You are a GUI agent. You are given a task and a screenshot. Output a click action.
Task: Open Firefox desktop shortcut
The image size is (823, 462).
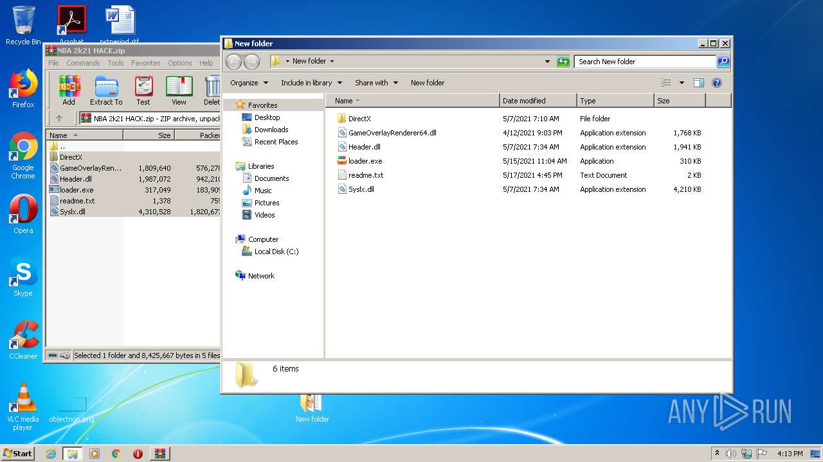pos(23,89)
